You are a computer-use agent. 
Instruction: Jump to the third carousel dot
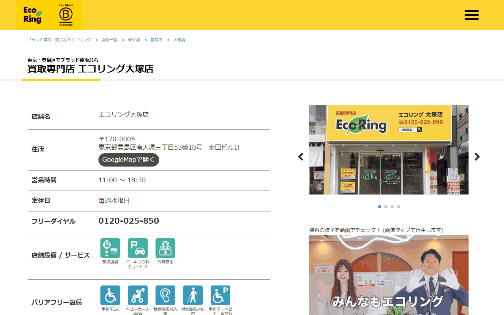pos(392,207)
